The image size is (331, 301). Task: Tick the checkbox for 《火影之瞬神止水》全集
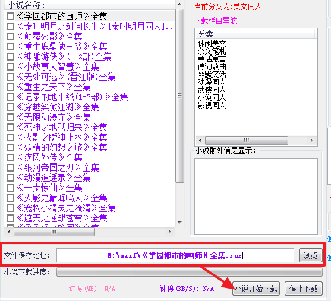coord(10,138)
